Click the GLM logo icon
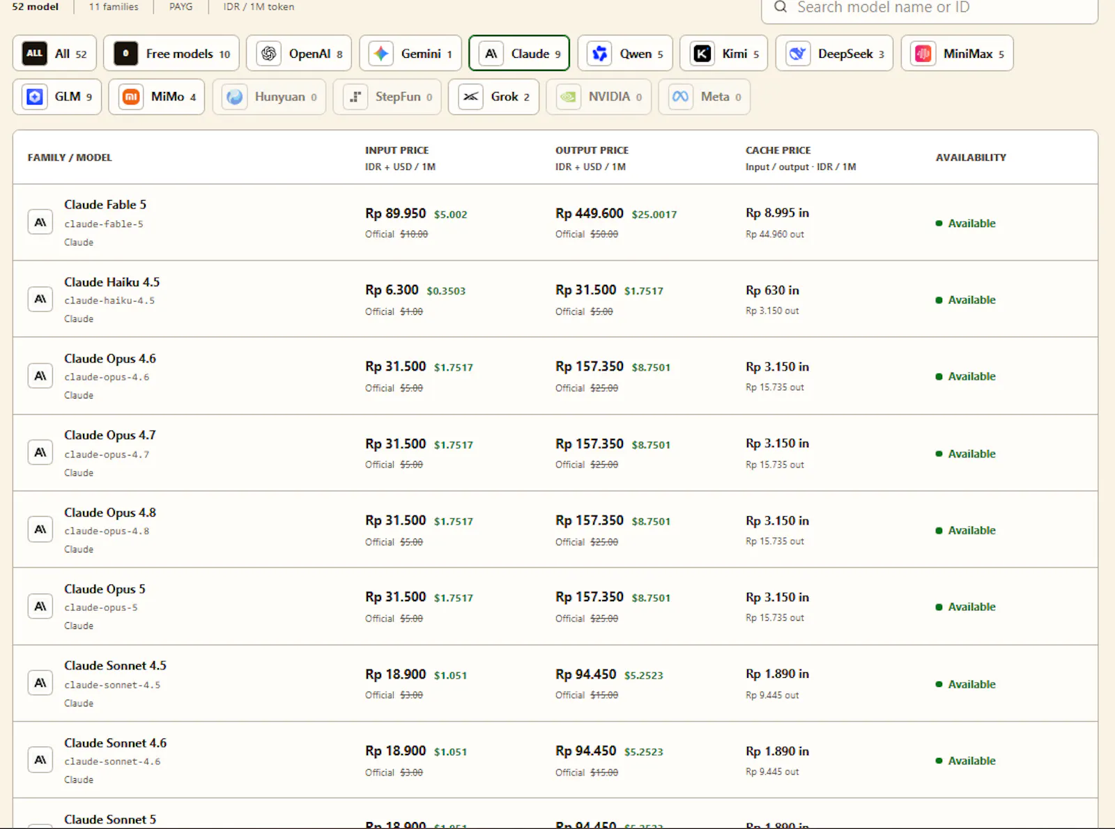This screenshot has width=1115, height=829. click(35, 97)
